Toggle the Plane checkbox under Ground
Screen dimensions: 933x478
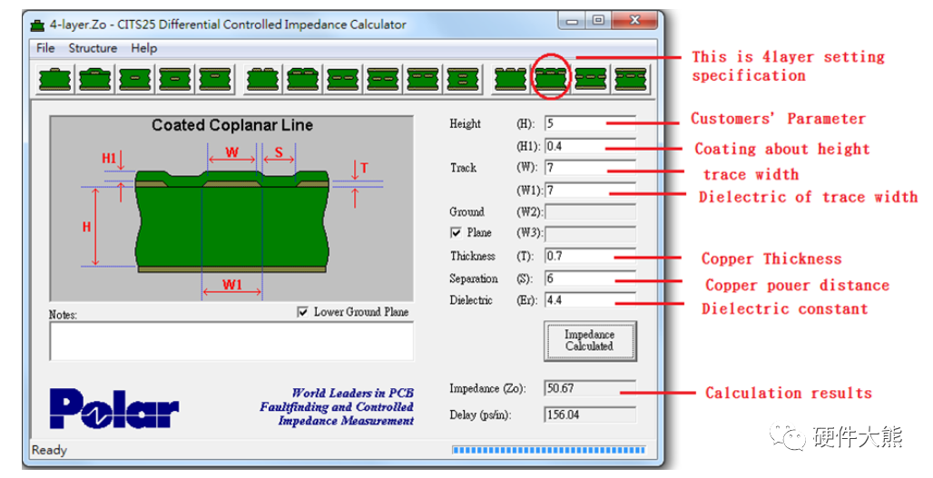tap(457, 233)
